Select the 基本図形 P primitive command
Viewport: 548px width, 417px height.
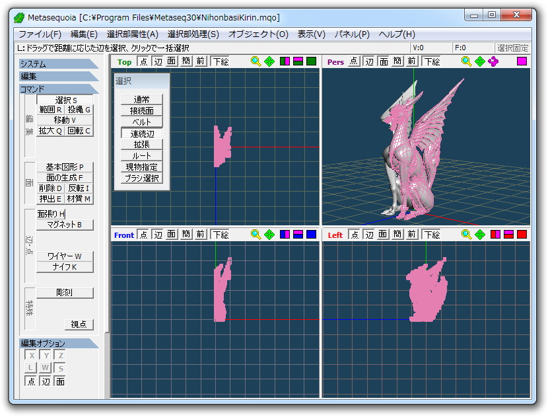(65, 167)
